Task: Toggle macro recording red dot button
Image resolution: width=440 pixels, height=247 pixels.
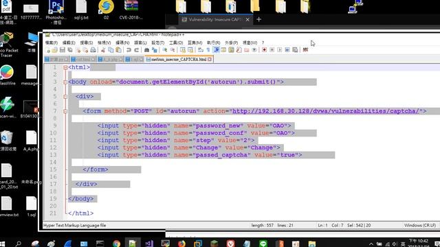Action: coord(264,50)
